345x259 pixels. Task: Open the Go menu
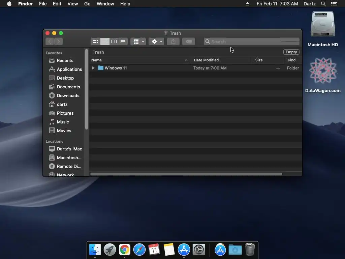pos(87,4)
